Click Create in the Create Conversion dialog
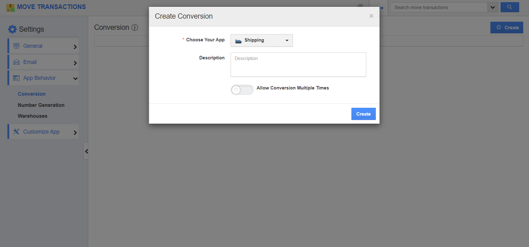 (363, 114)
